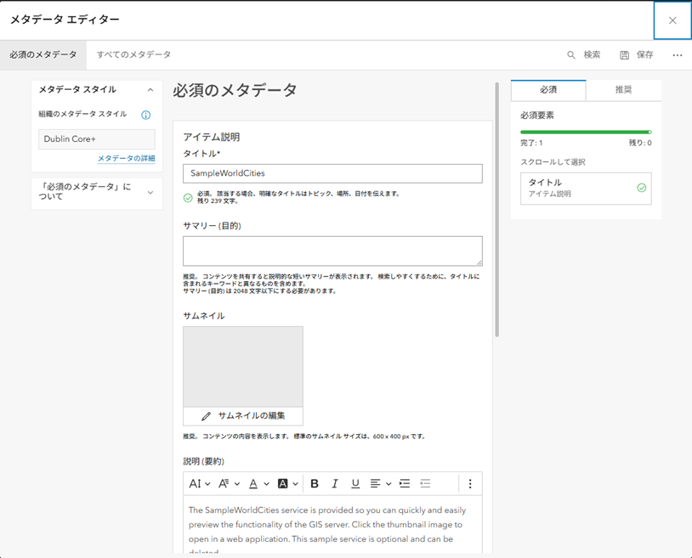Open the font family dropdown
Screen dimensions: 692x558
[x=229, y=483]
